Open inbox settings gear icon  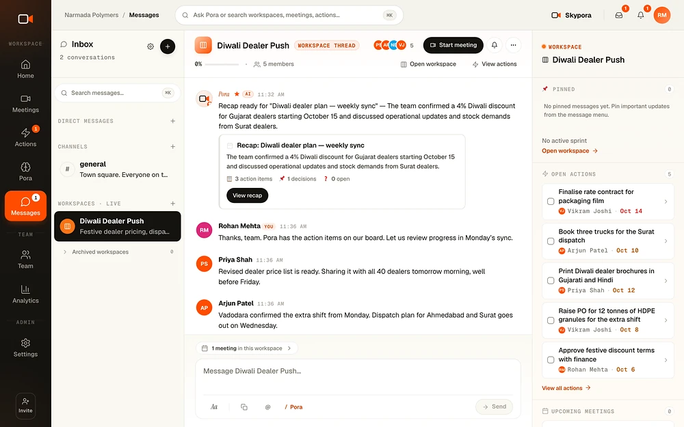point(150,46)
